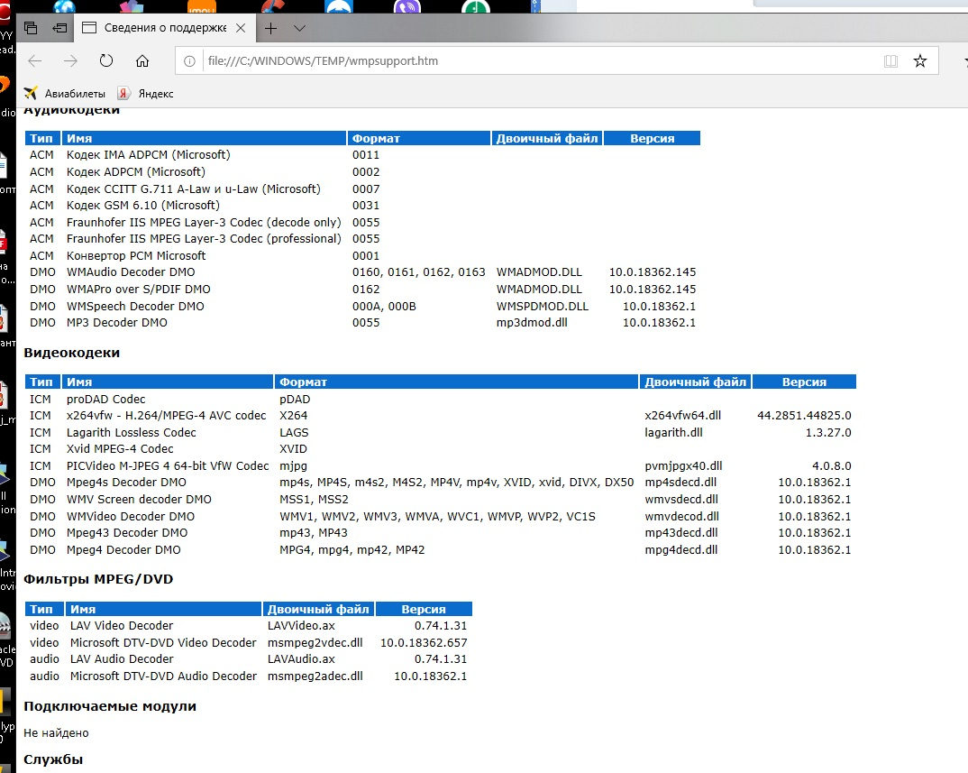Image resolution: width=968 pixels, height=773 pixels.
Task: Open reading view book icon
Action: click(890, 60)
